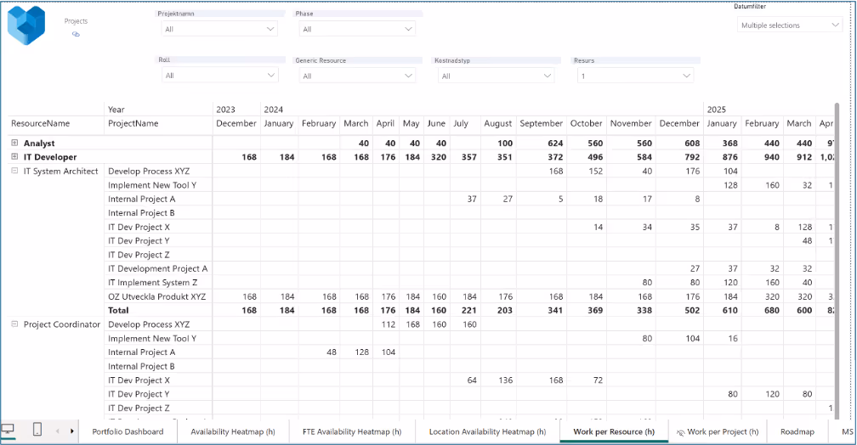The image size is (857, 445).
Task: Click Analyst September value 624
Action: pyautogui.click(x=555, y=143)
